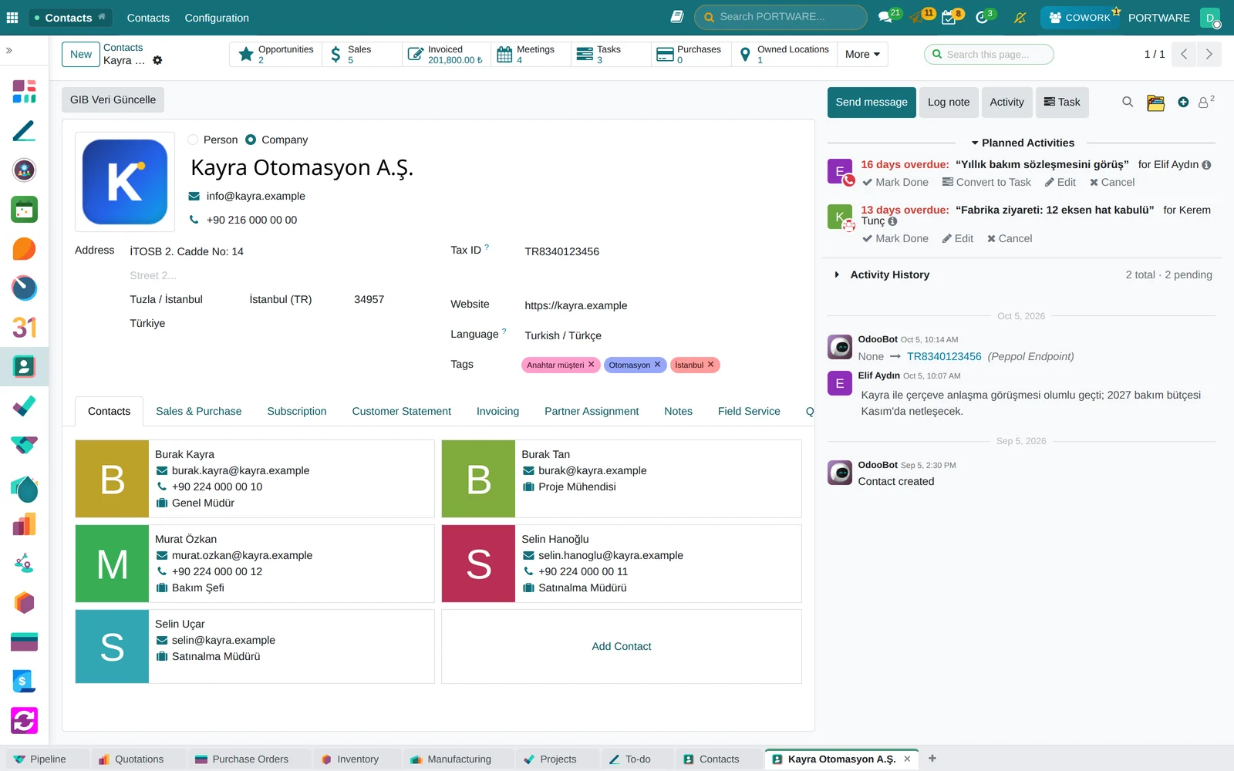Select the Person radio button
This screenshot has height=771, width=1234.
(x=193, y=140)
